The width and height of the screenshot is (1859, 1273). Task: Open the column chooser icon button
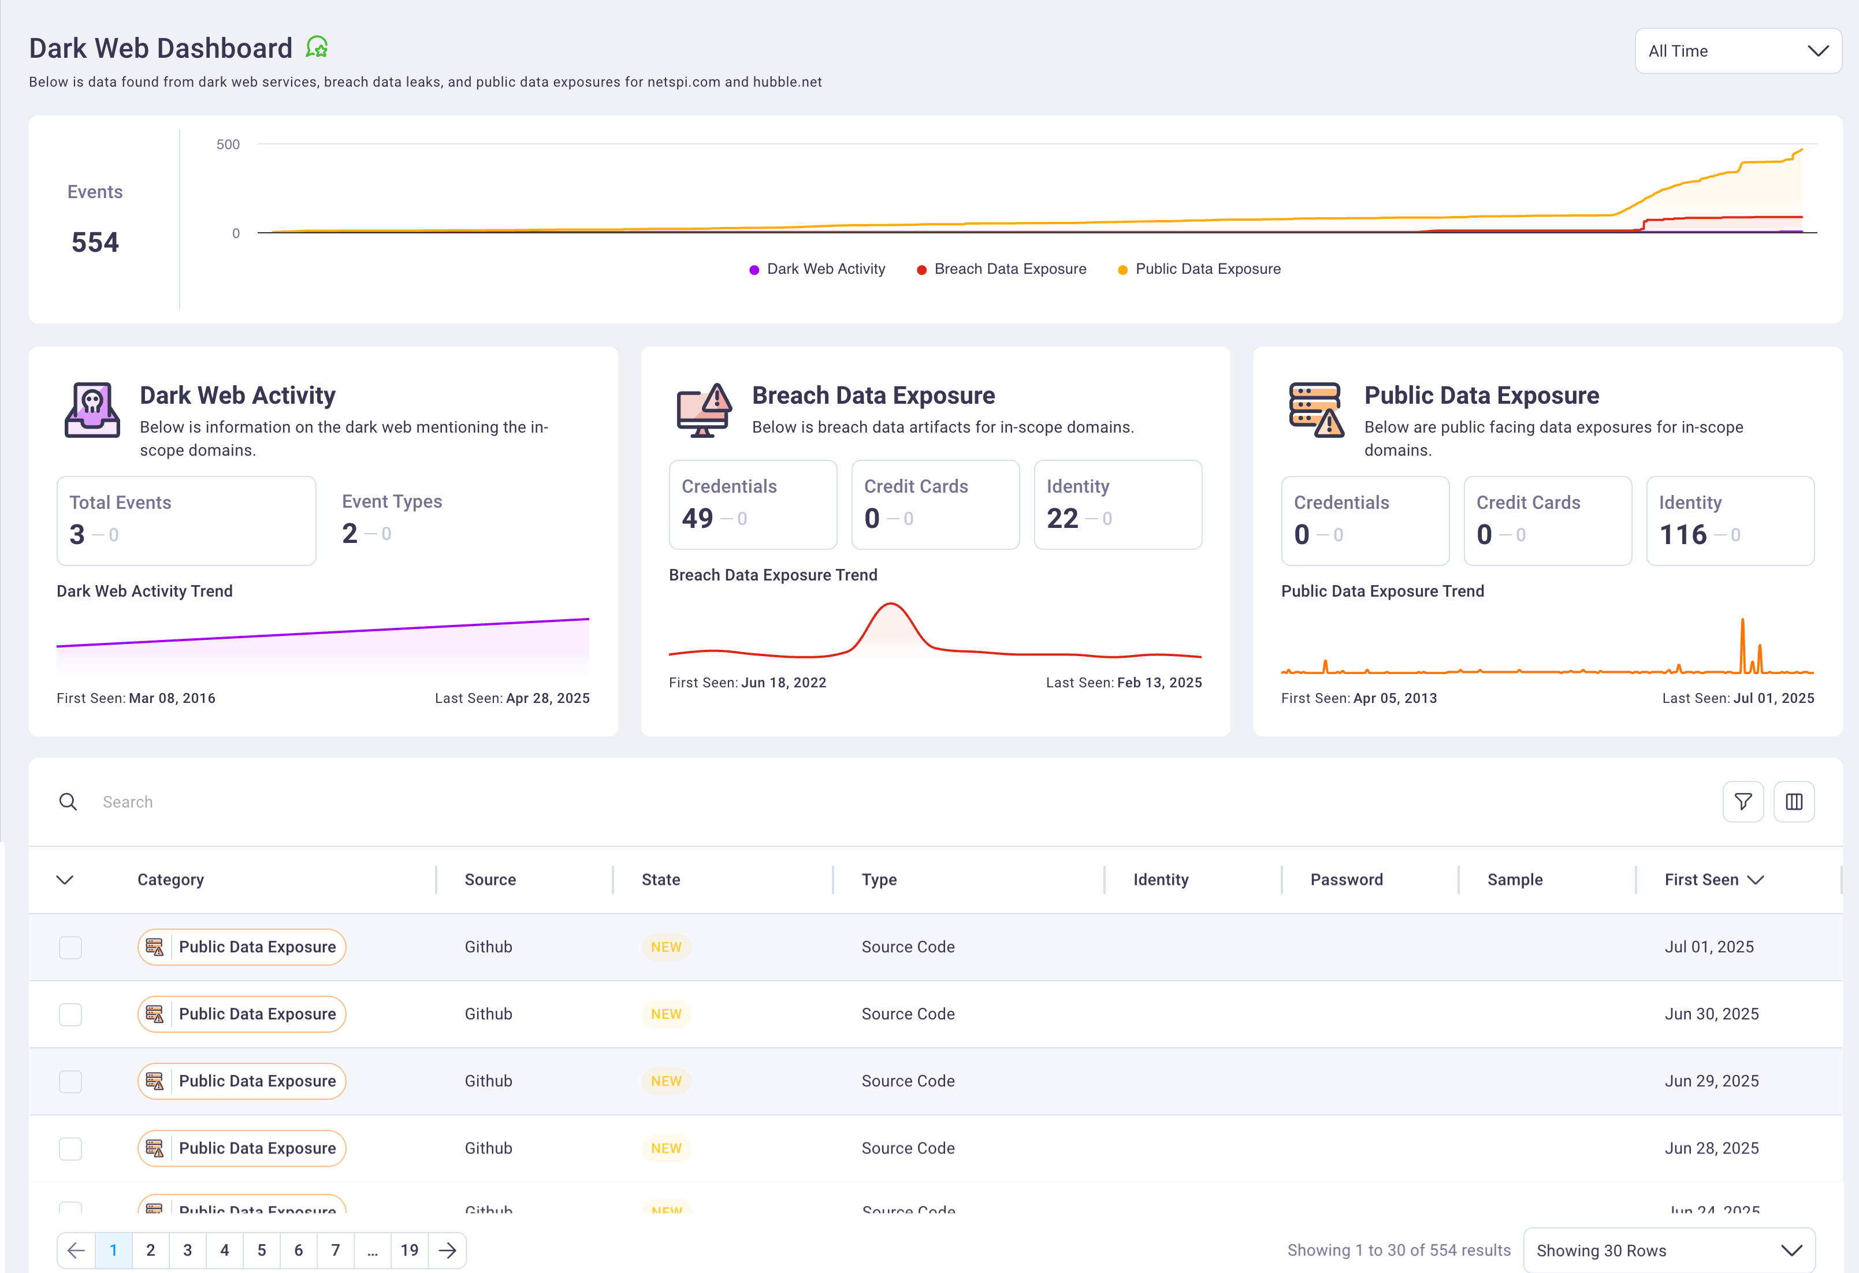coord(1793,801)
